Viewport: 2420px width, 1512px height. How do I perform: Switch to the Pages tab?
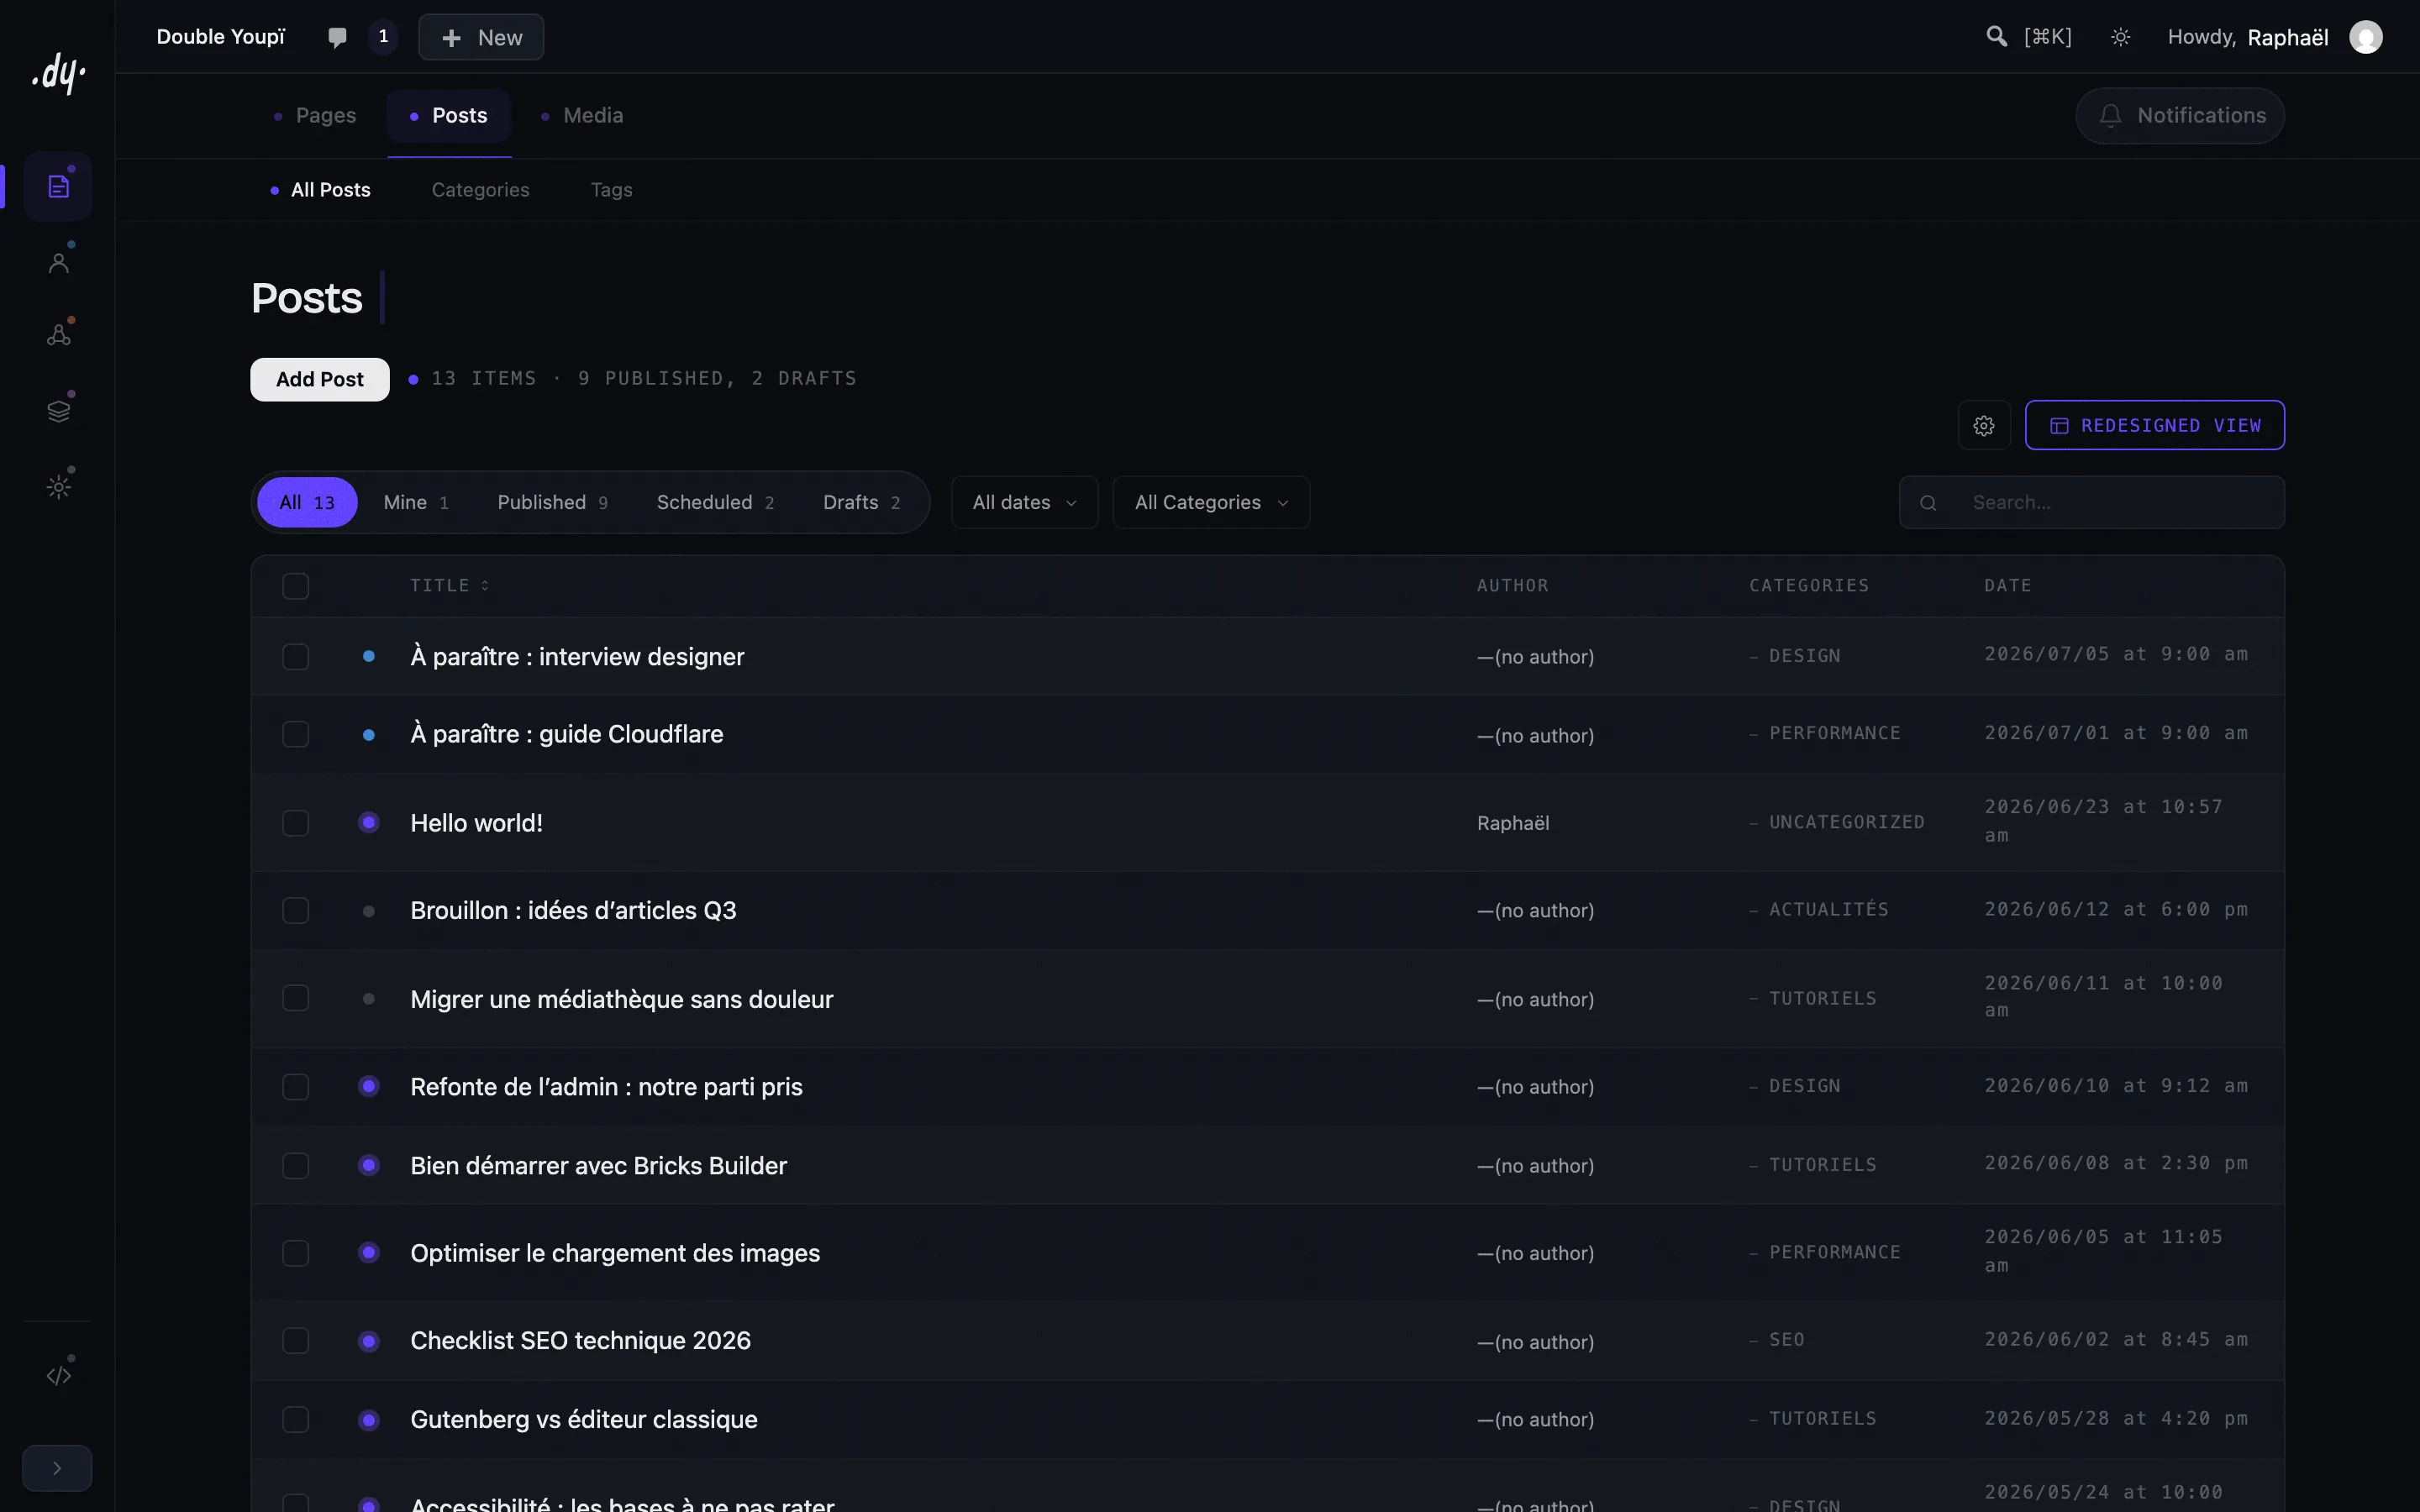coord(314,116)
